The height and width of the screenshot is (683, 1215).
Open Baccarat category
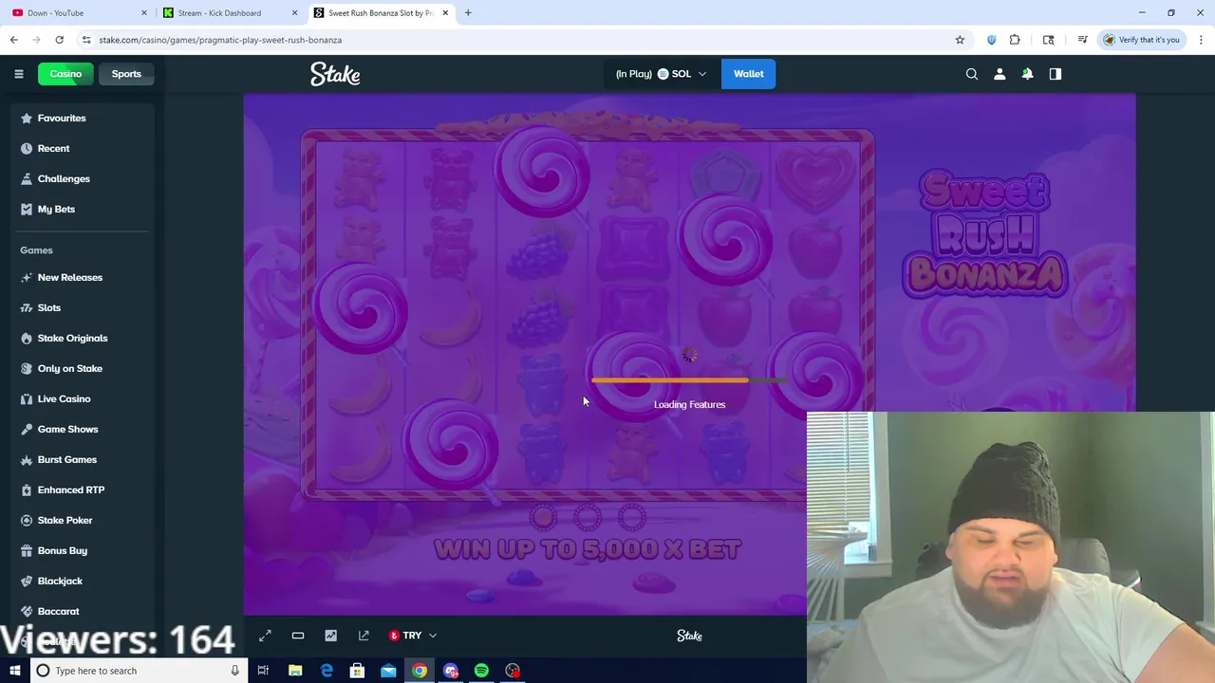coord(58,611)
